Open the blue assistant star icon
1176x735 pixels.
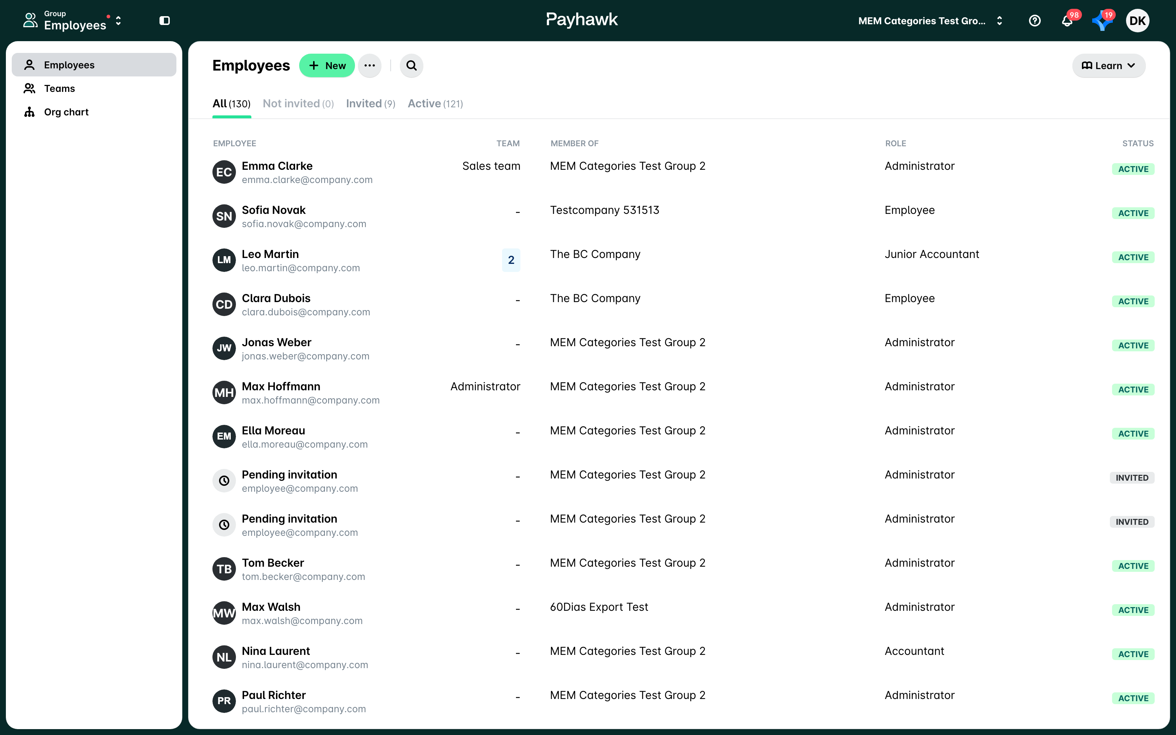[x=1102, y=21]
